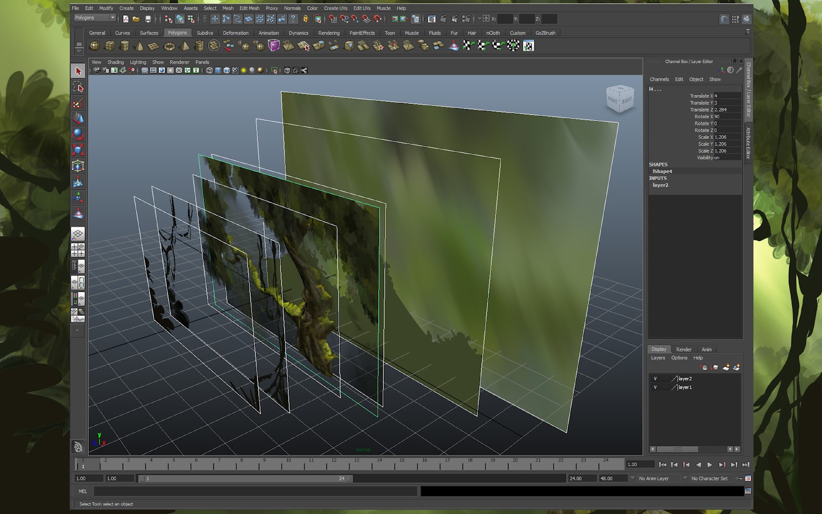The height and width of the screenshot is (514, 822).
Task: Toggle visibility V for layer1
Action: point(656,387)
